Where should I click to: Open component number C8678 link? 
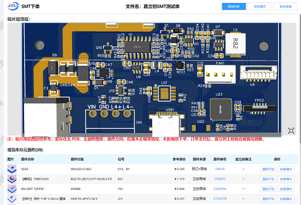[220, 169]
